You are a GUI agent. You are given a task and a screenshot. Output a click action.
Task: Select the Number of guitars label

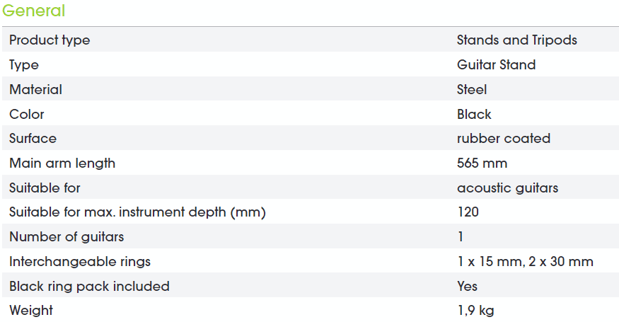click(66, 236)
